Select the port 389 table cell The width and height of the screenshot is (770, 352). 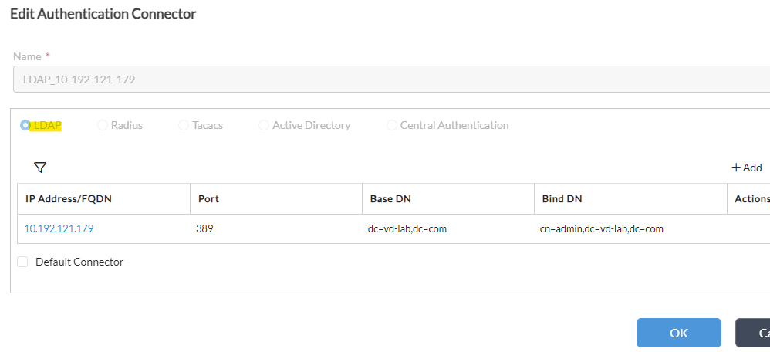(x=276, y=228)
